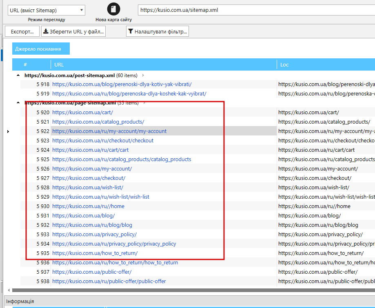
Task: Select row number 5 918
Action: click(x=43, y=84)
